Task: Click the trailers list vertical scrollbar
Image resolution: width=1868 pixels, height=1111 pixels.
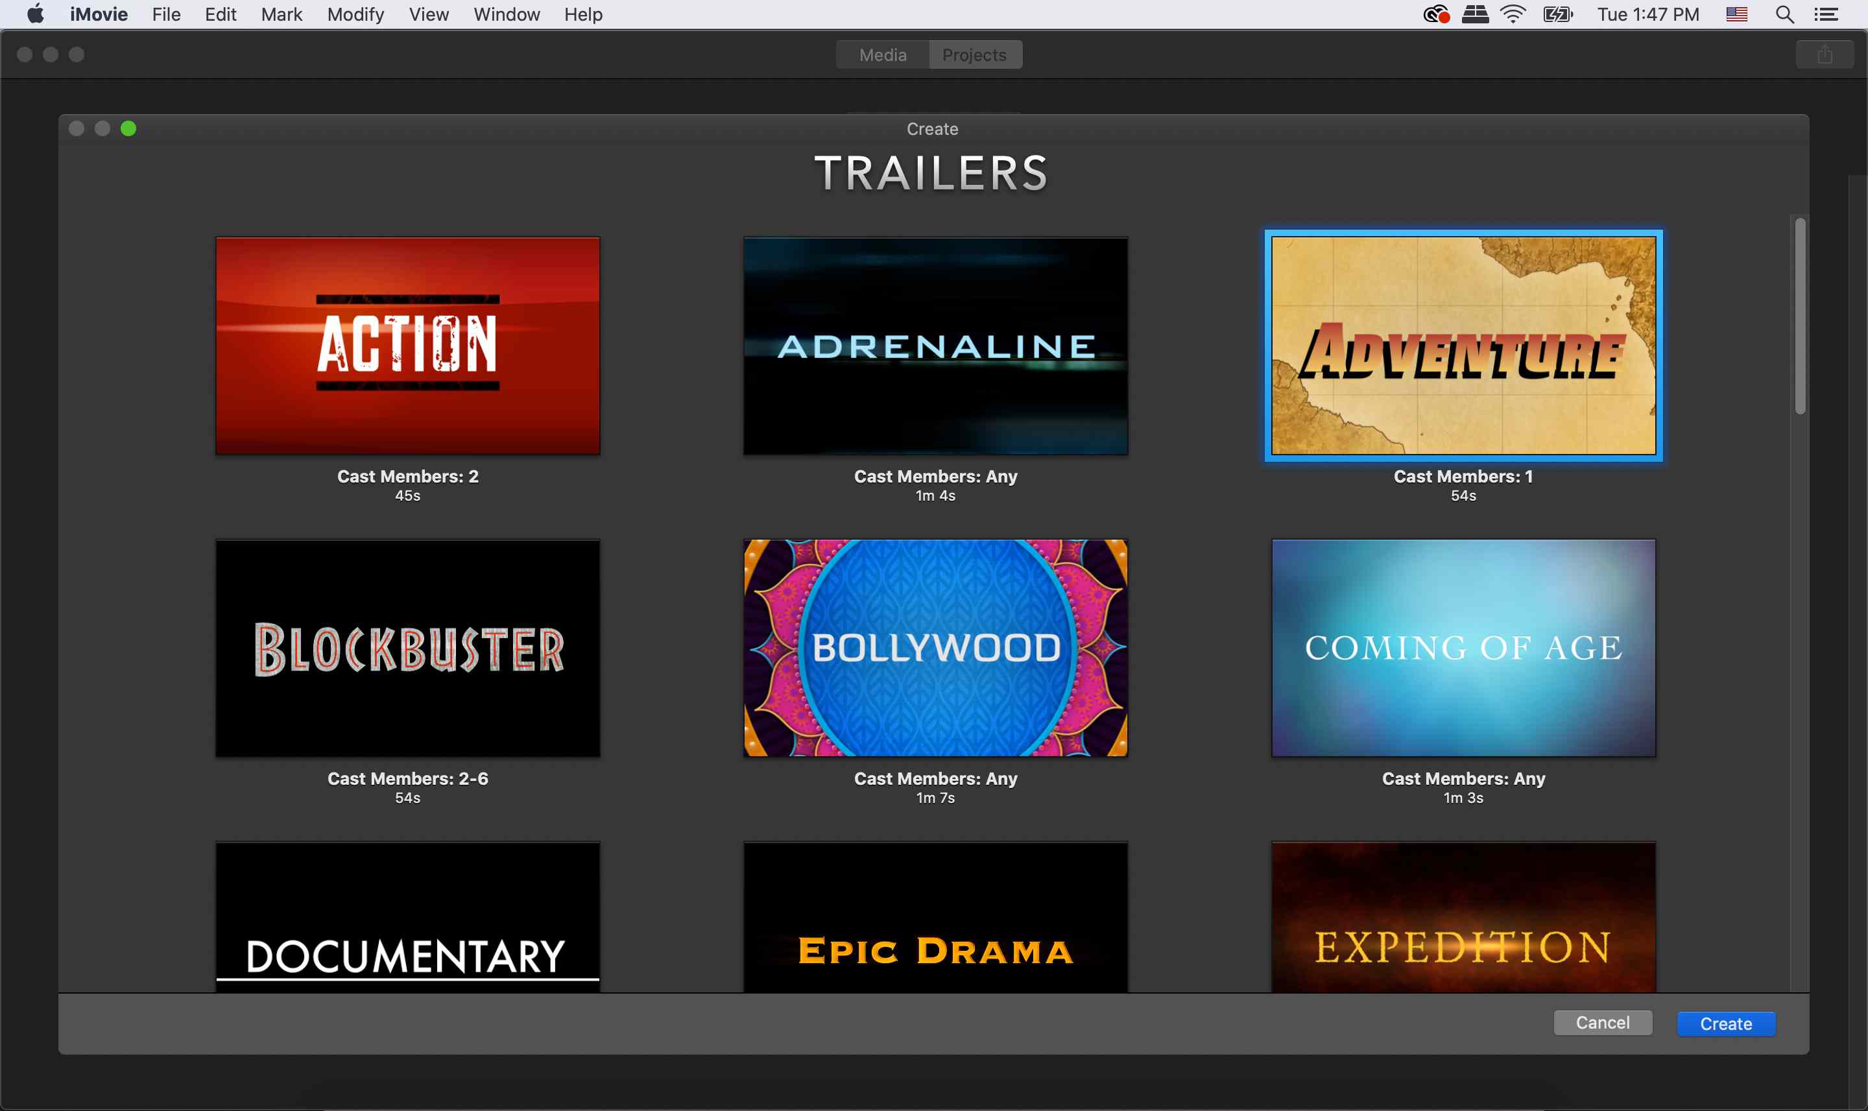Action: 1800,316
